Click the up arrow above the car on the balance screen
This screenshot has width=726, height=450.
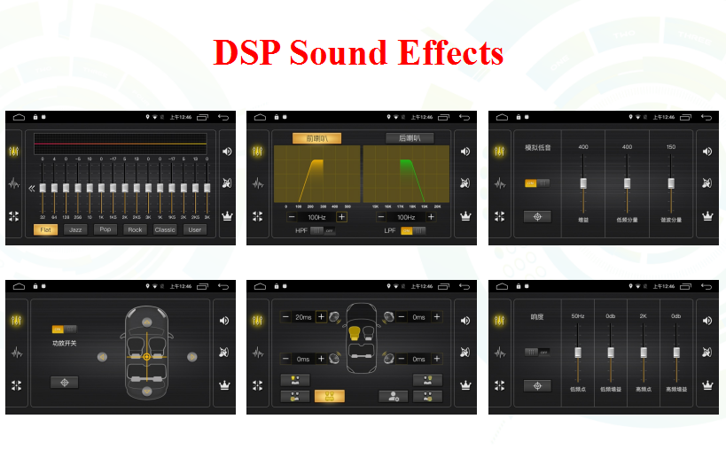tap(147, 322)
